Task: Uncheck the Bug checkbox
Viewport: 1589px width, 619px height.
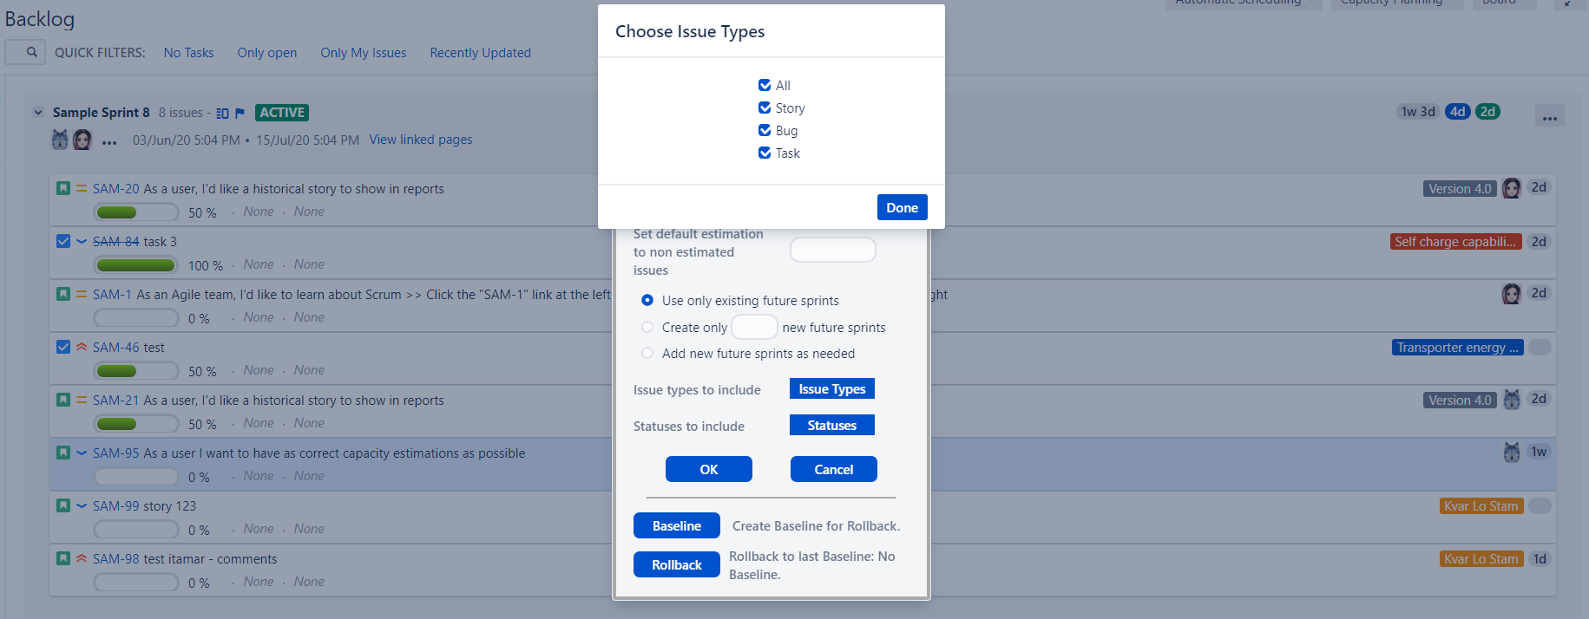Action: pos(765,130)
